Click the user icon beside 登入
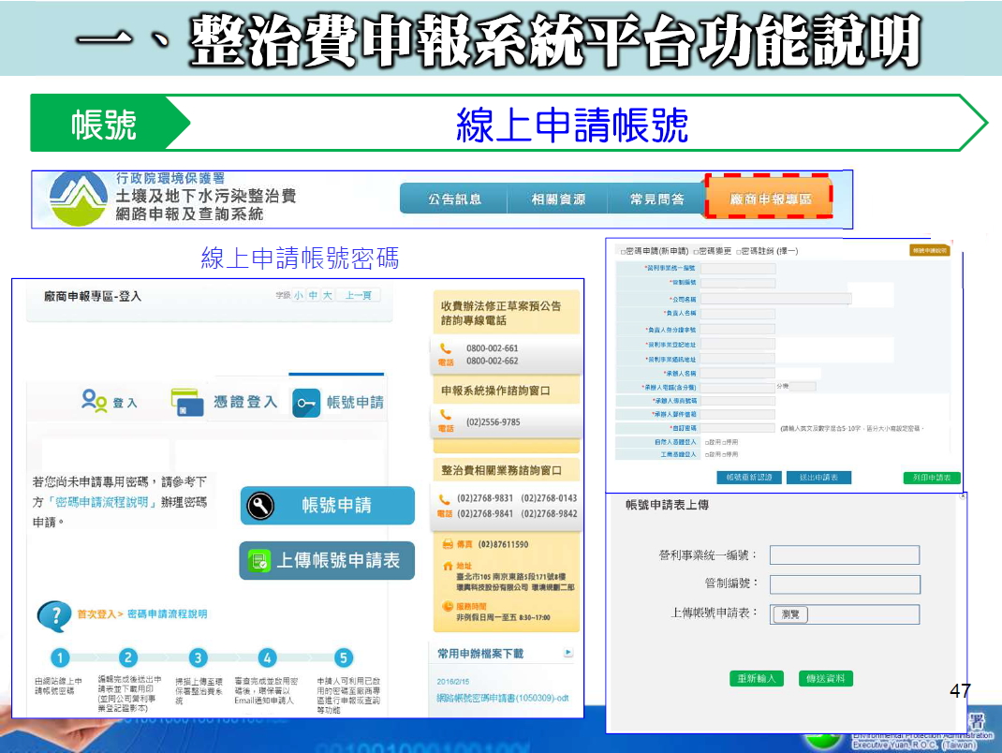 click(95, 401)
